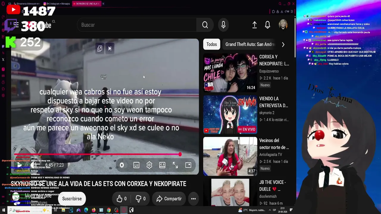The width and height of the screenshot is (381, 214).
Task: Open JB THE VOICE video thumbnail
Action: point(230,192)
